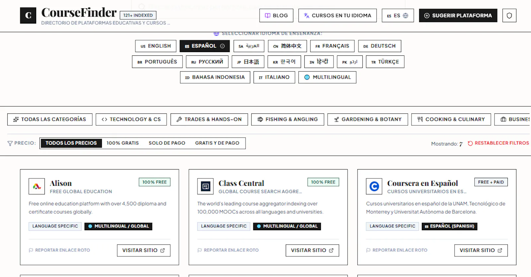
Task: Click Alison's Multilingual / Global tag
Action: click(118, 226)
